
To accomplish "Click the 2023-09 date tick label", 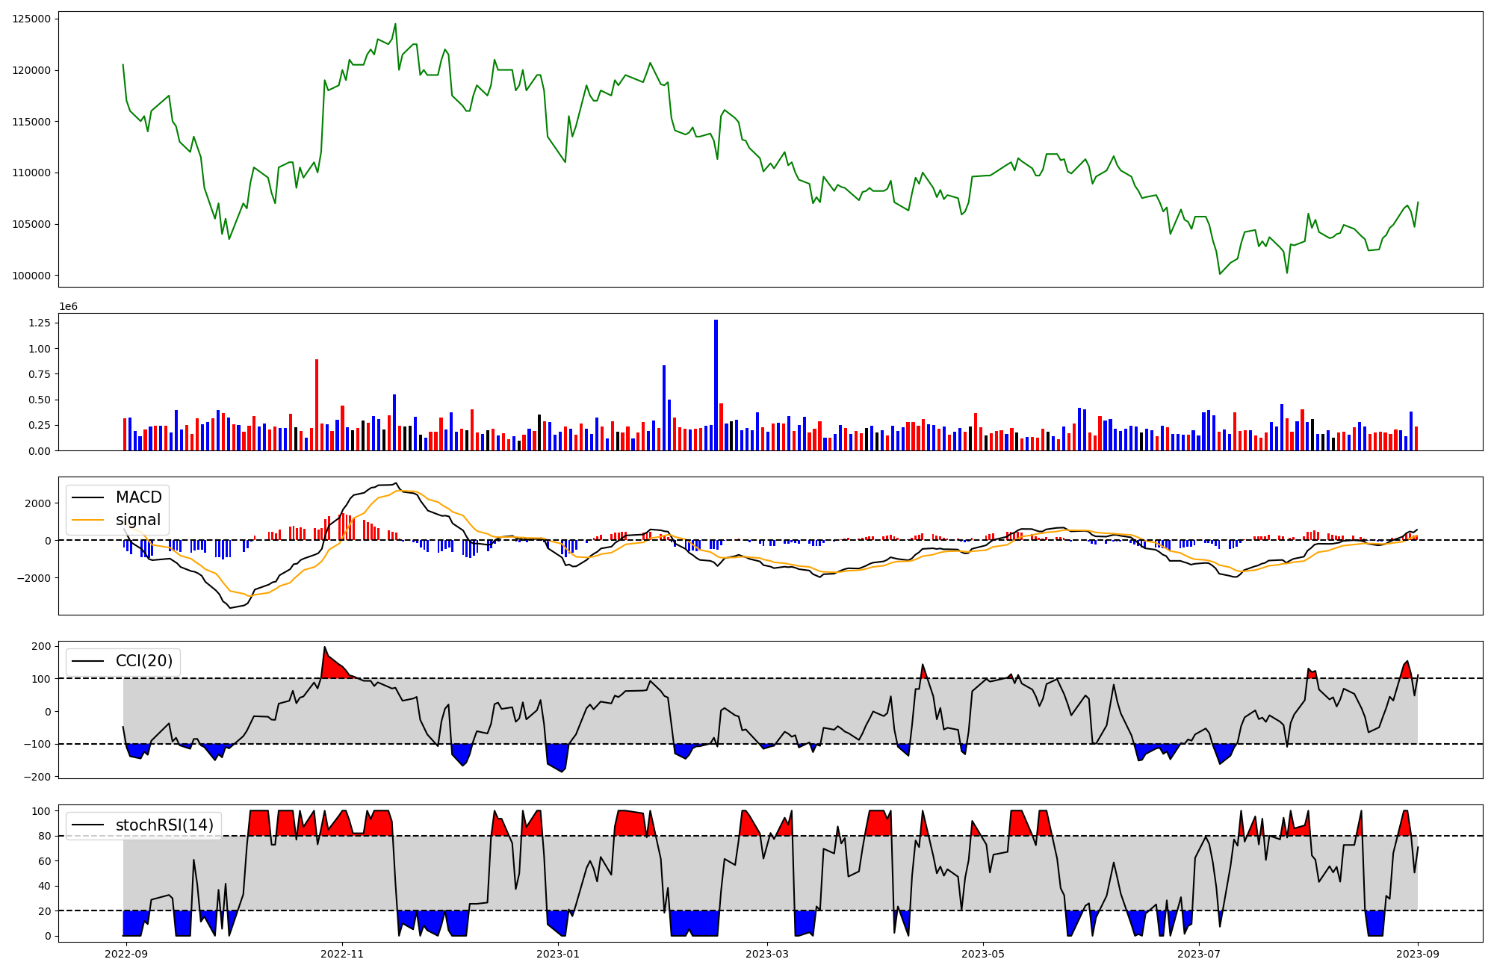I will click(1418, 954).
